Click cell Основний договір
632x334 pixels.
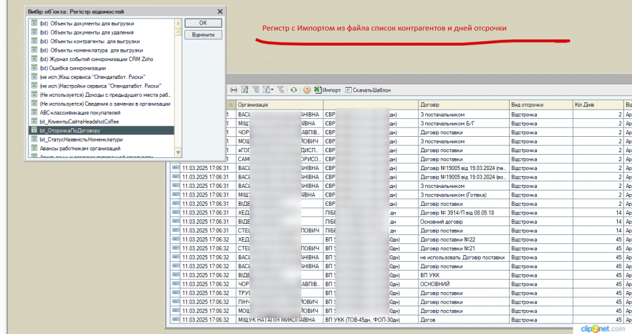point(464,221)
